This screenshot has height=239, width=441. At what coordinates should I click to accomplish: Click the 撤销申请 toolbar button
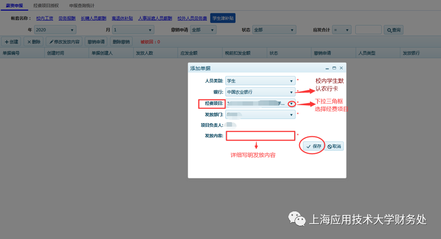pyautogui.click(x=96, y=42)
